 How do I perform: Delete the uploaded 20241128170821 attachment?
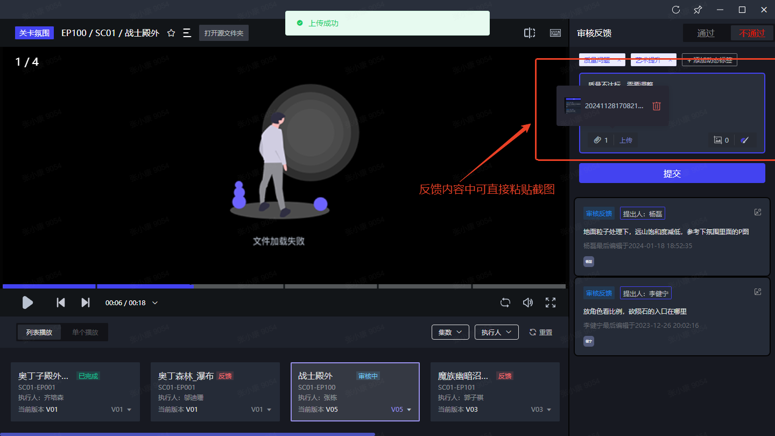pyautogui.click(x=657, y=106)
